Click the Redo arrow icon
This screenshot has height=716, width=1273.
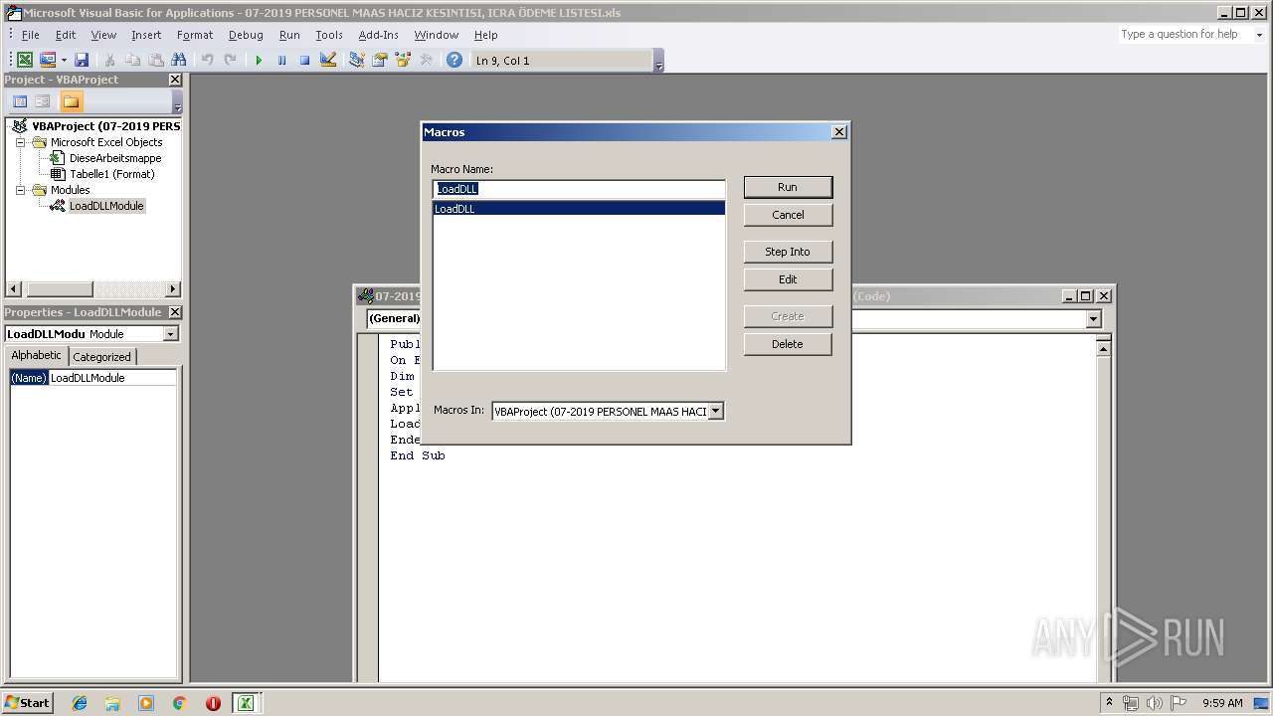(x=230, y=60)
